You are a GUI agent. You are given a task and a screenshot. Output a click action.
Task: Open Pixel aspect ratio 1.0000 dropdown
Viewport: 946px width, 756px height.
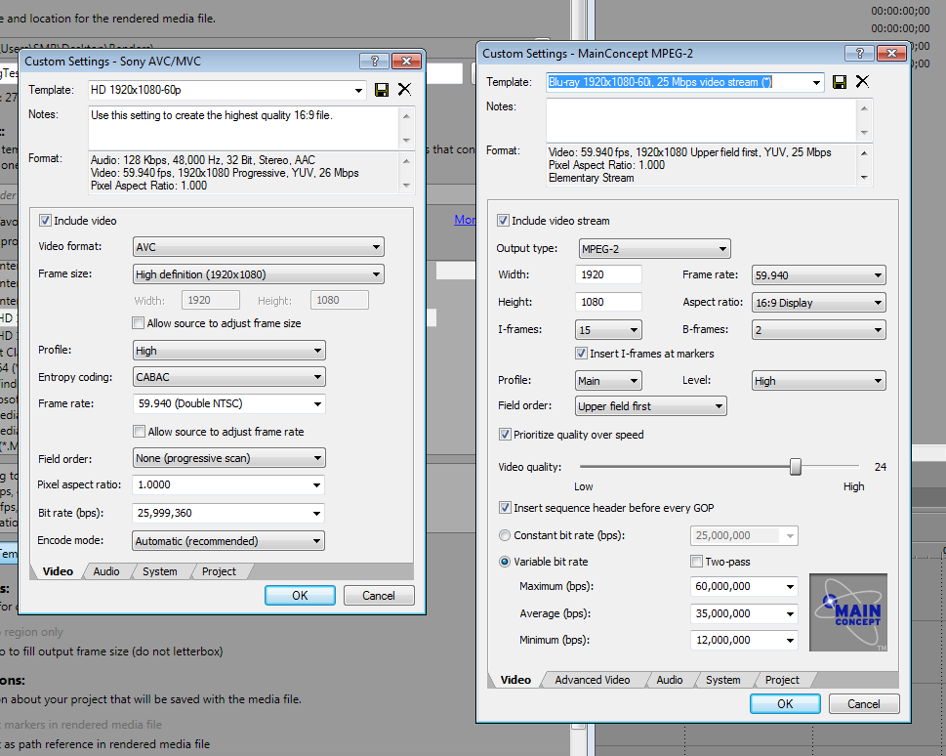pyautogui.click(x=228, y=484)
